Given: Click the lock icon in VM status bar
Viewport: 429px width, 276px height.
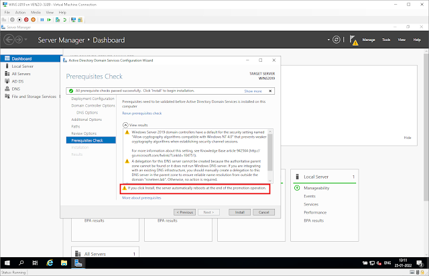Looking at the screenshot, I should 422,272.
